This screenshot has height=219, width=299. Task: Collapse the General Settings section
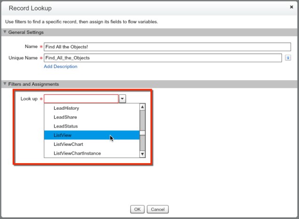coord(5,32)
